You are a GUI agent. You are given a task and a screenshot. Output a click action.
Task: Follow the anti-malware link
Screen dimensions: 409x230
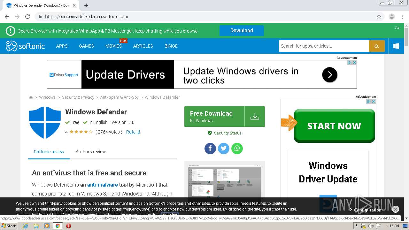click(x=102, y=185)
